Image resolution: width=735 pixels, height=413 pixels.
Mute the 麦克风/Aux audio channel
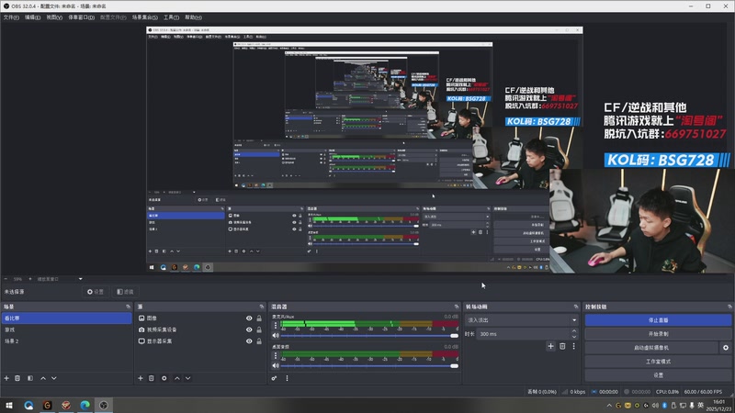(276, 335)
